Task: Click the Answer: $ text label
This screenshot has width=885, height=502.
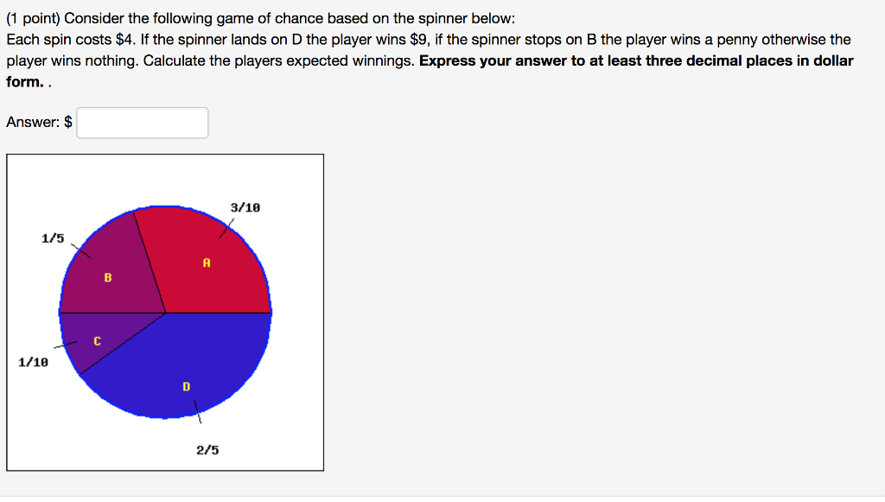Action: pos(36,122)
